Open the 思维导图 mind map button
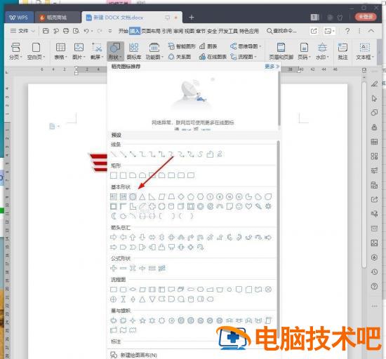This screenshot has width=386, height=359. (x=246, y=46)
